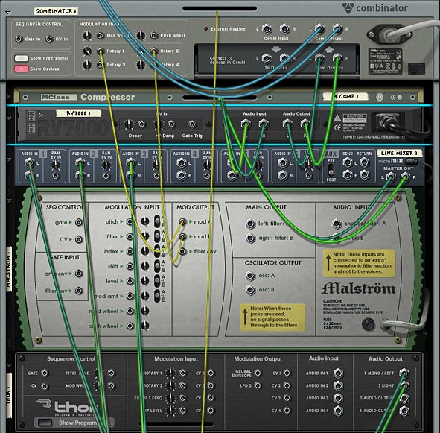Click the Pitch Wheel CV input jack
Viewport: 440px width, 433px height.
(154, 36)
